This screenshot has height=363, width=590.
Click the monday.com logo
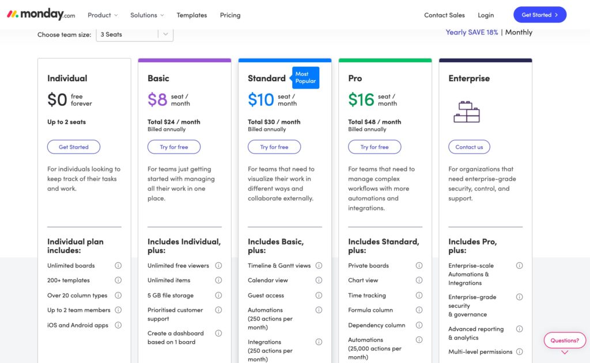41,14
